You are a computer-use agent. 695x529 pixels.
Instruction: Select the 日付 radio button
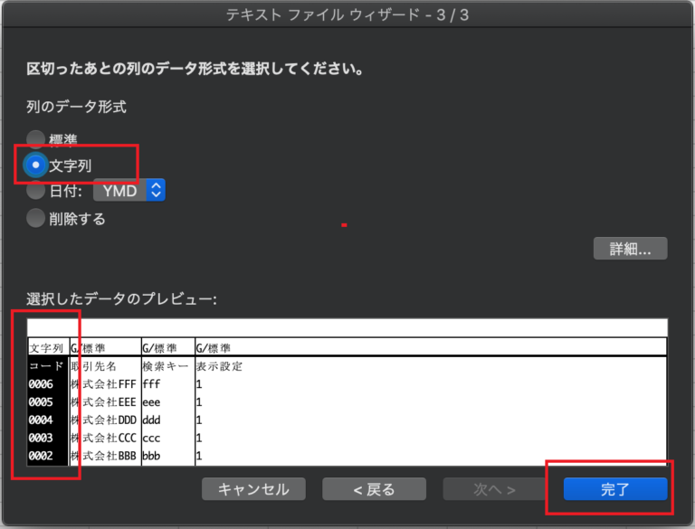35,191
